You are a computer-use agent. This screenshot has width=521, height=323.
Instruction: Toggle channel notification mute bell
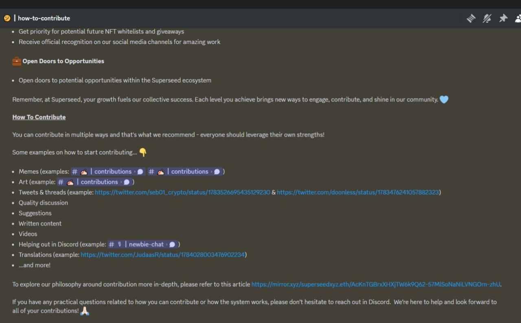(487, 18)
